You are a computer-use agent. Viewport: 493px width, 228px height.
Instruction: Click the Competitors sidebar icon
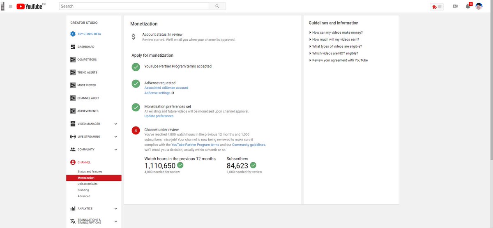coord(73,60)
